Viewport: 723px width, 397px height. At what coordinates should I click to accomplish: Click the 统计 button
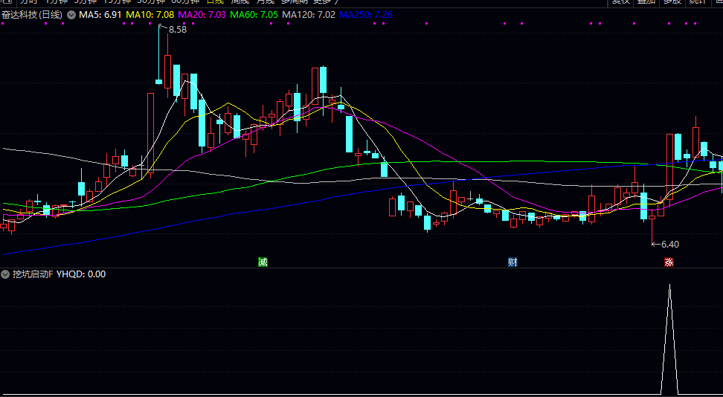[x=697, y=2]
